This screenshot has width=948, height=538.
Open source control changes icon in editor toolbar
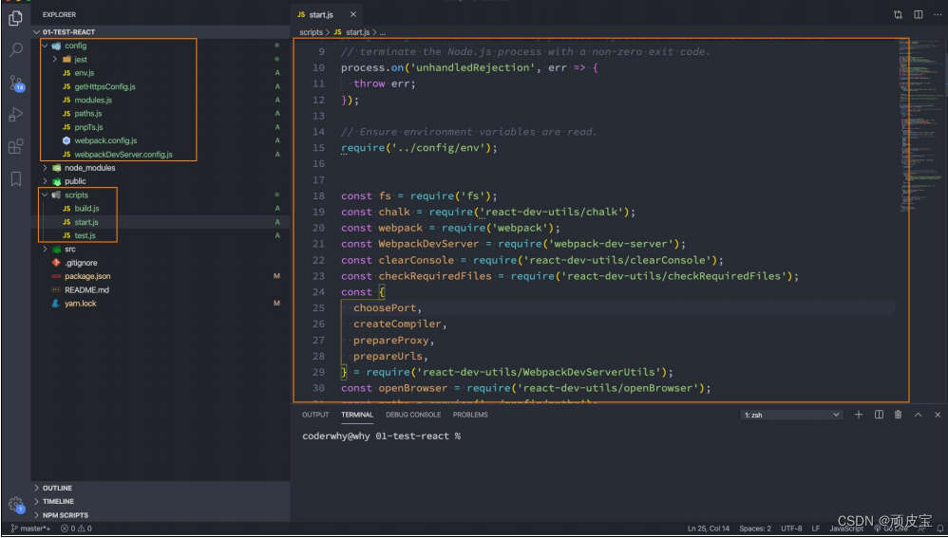pos(898,14)
